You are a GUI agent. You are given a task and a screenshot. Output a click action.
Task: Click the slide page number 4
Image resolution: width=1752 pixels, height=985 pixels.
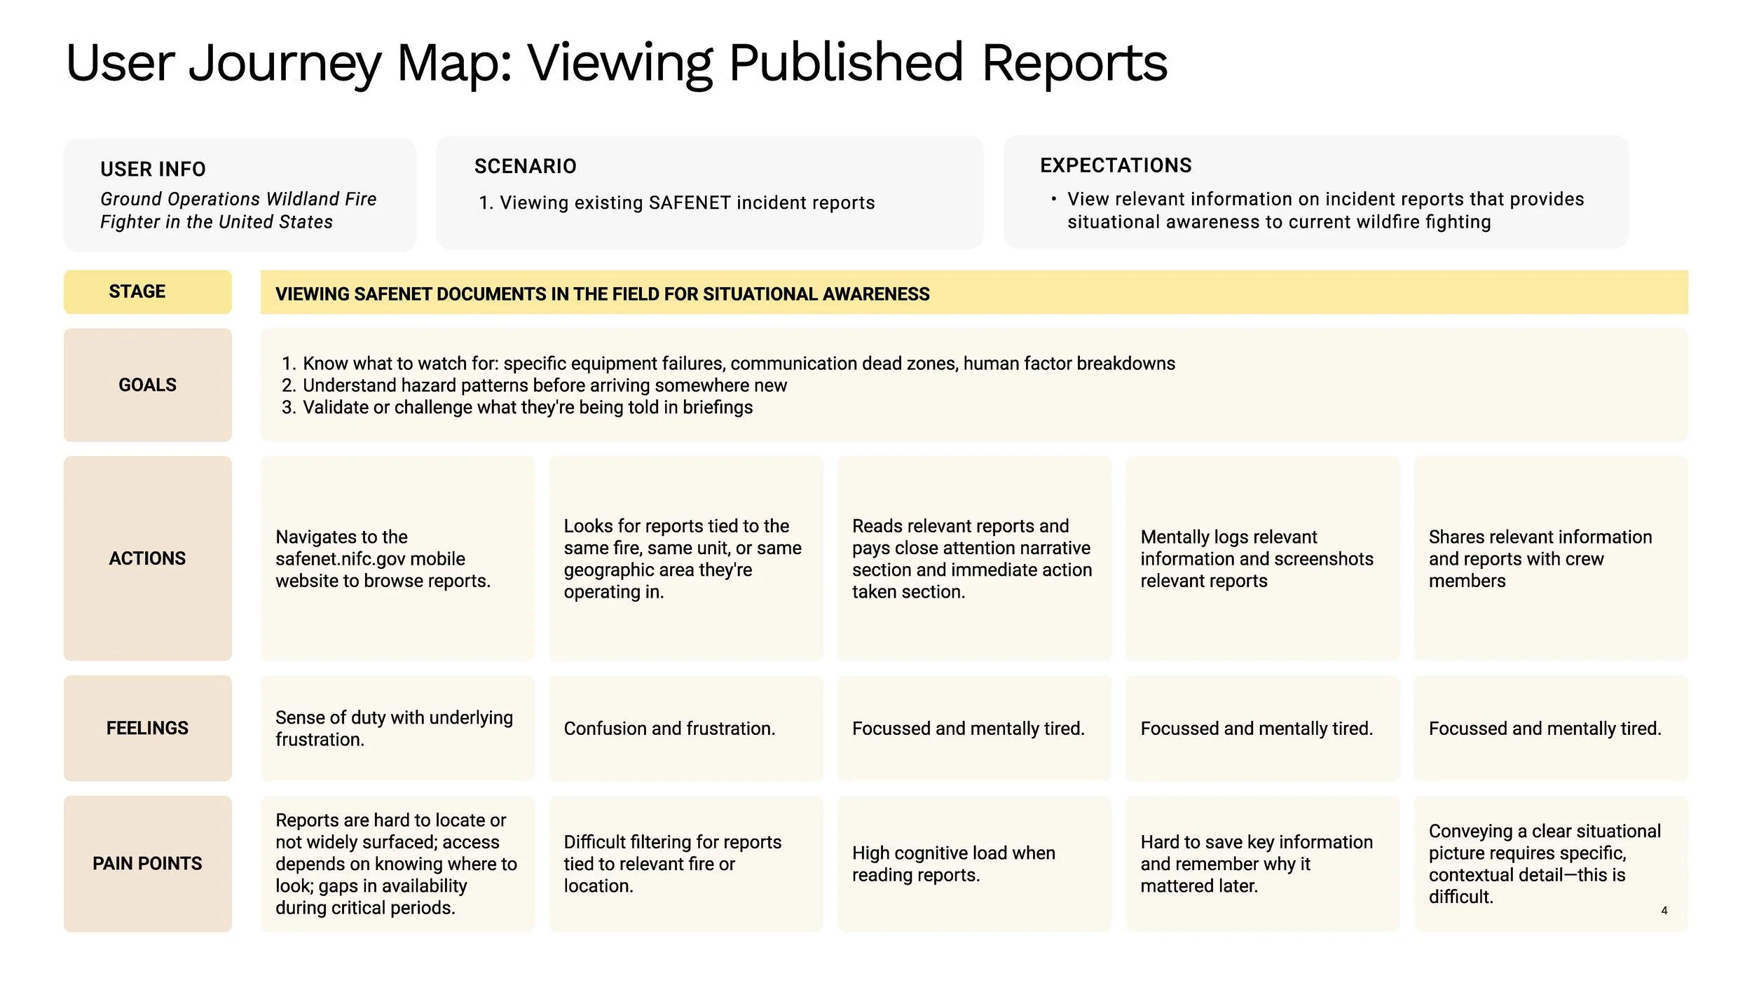click(x=1664, y=911)
